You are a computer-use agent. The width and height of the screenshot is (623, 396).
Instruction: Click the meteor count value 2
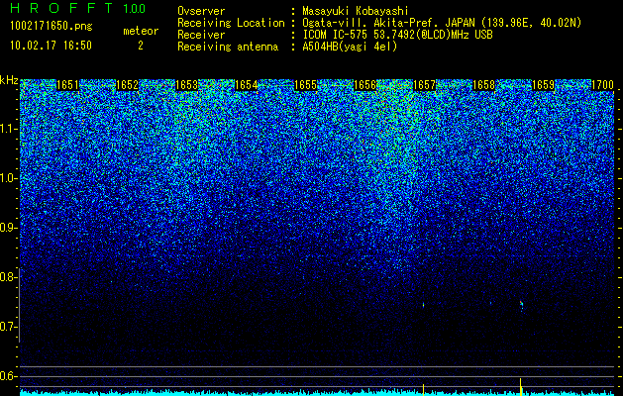pos(141,46)
